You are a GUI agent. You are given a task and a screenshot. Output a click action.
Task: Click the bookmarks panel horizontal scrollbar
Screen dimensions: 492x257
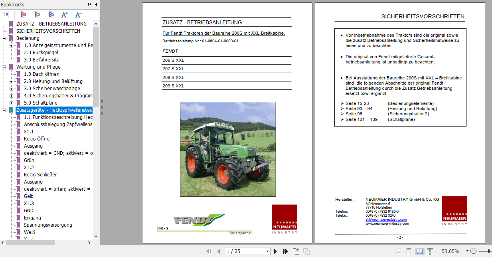tap(30, 242)
